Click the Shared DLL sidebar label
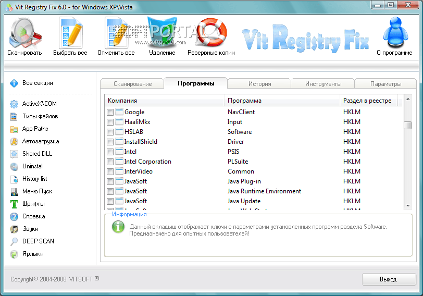The image size is (423, 296). pyautogui.click(x=37, y=154)
